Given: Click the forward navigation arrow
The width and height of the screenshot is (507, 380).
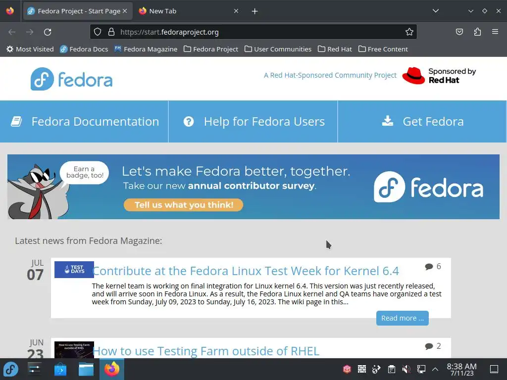Looking at the screenshot, I should 30,32.
